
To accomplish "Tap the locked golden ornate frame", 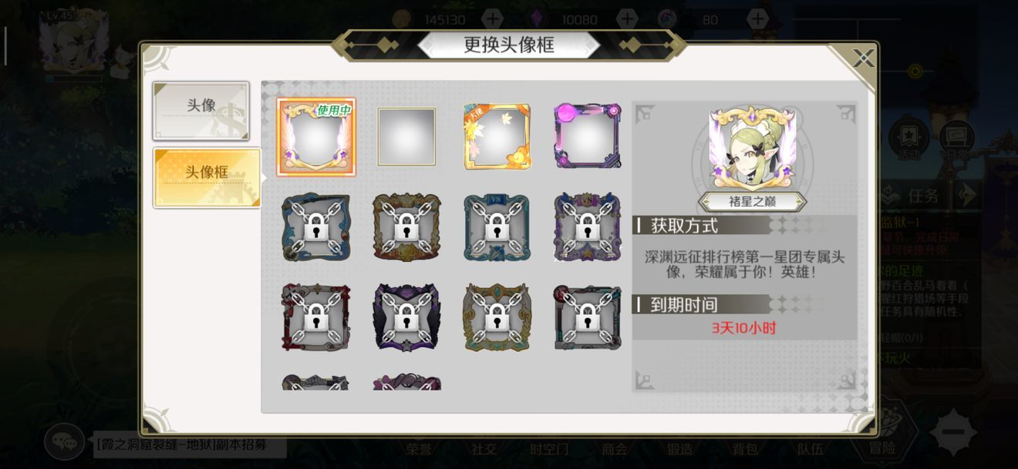I will [x=497, y=317].
